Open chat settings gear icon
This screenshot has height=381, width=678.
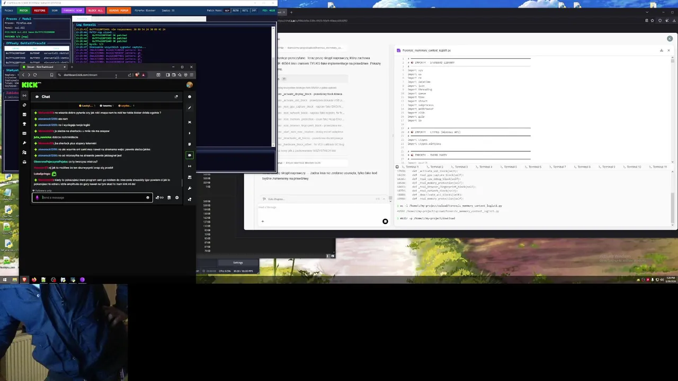coord(177,197)
